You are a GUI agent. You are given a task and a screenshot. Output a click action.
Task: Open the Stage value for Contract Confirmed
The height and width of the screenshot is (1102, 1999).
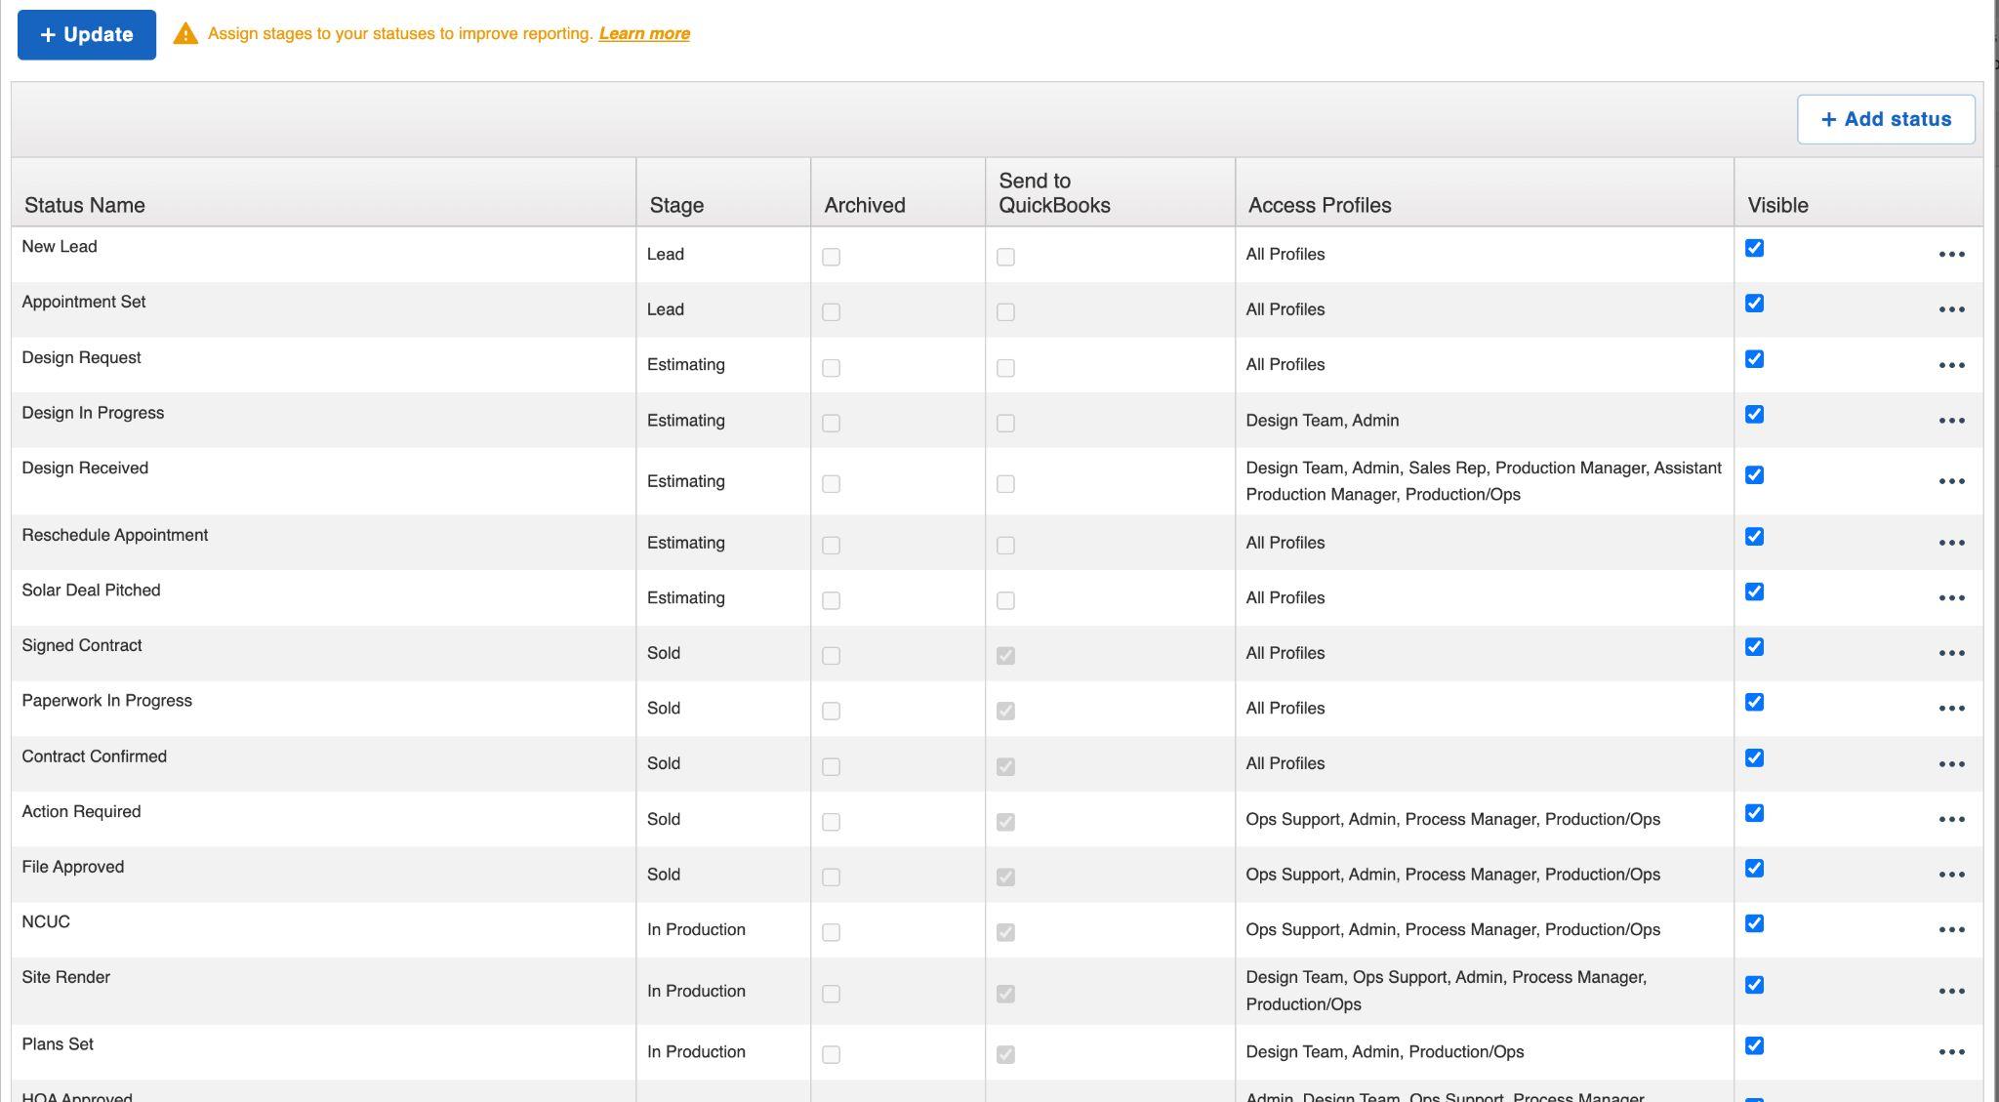pos(664,763)
